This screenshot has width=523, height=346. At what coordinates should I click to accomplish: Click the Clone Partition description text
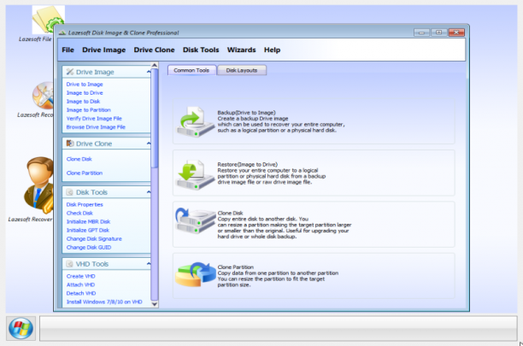click(278, 276)
